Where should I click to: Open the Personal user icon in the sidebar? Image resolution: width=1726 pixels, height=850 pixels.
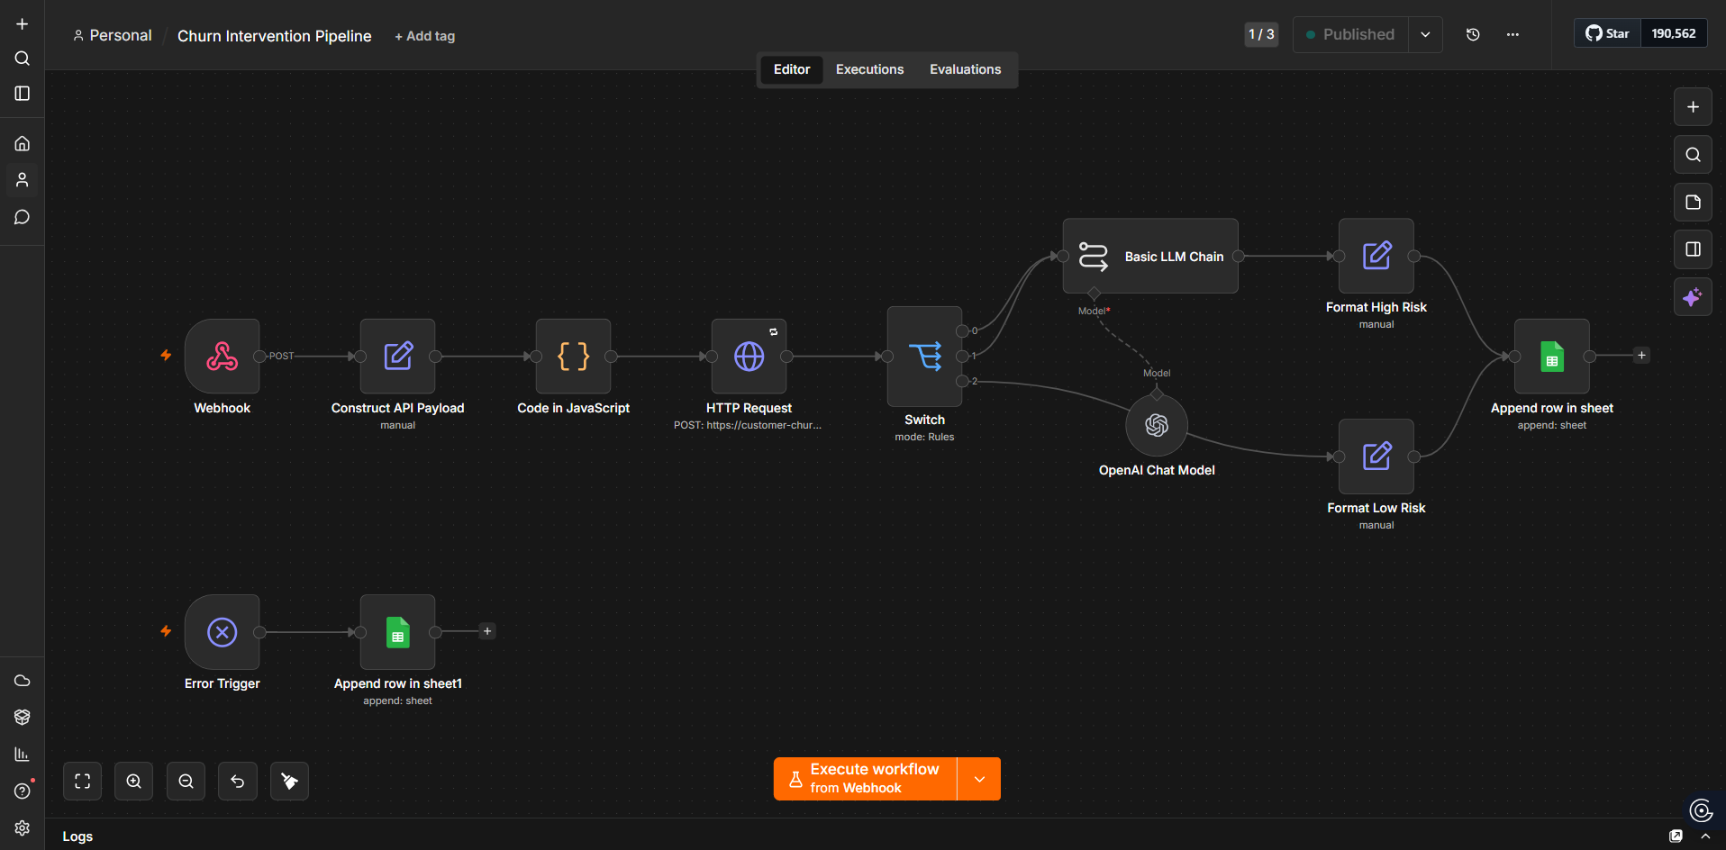23,180
